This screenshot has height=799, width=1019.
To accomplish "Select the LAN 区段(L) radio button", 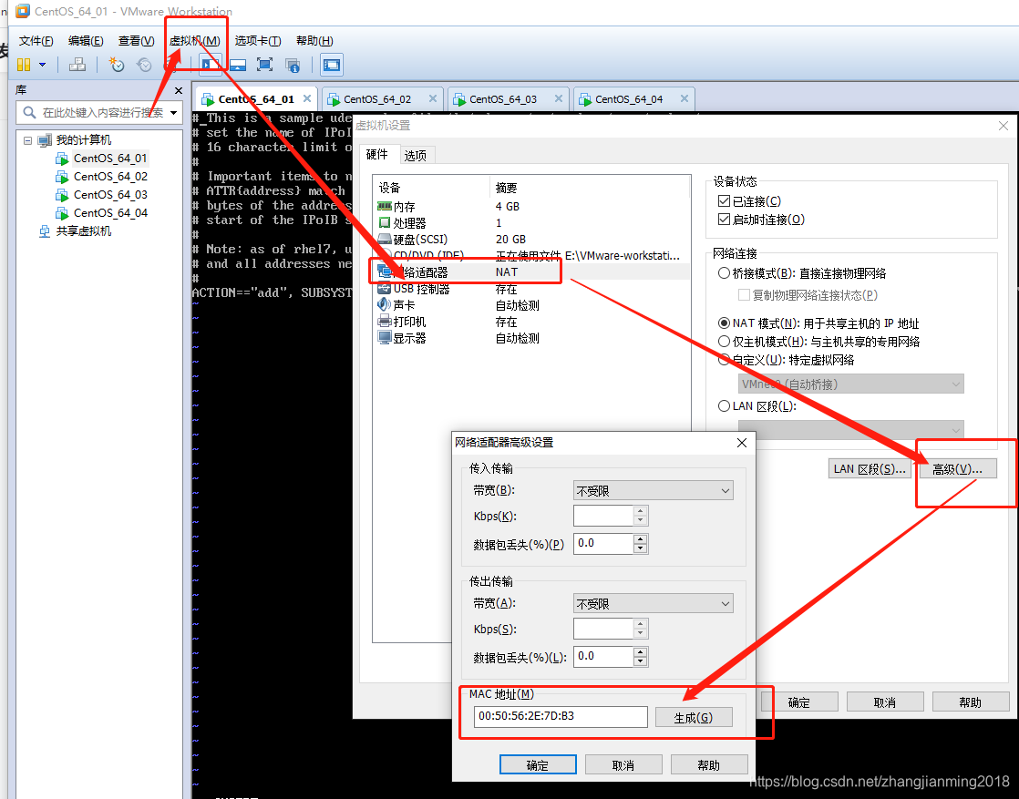I will [724, 406].
